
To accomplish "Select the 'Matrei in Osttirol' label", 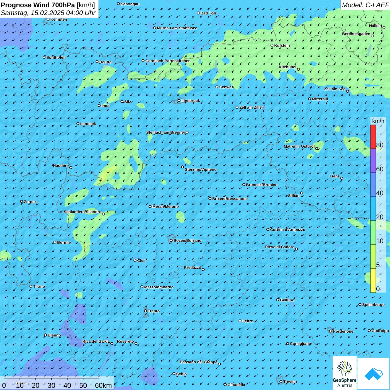I will (x=299, y=146).
